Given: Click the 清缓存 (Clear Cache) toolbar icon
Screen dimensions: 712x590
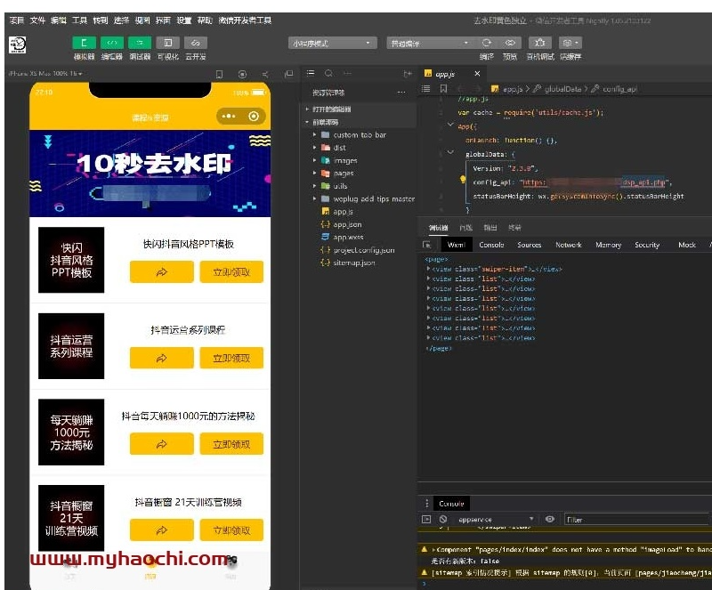Looking at the screenshot, I should pyautogui.click(x=566, y=43).
